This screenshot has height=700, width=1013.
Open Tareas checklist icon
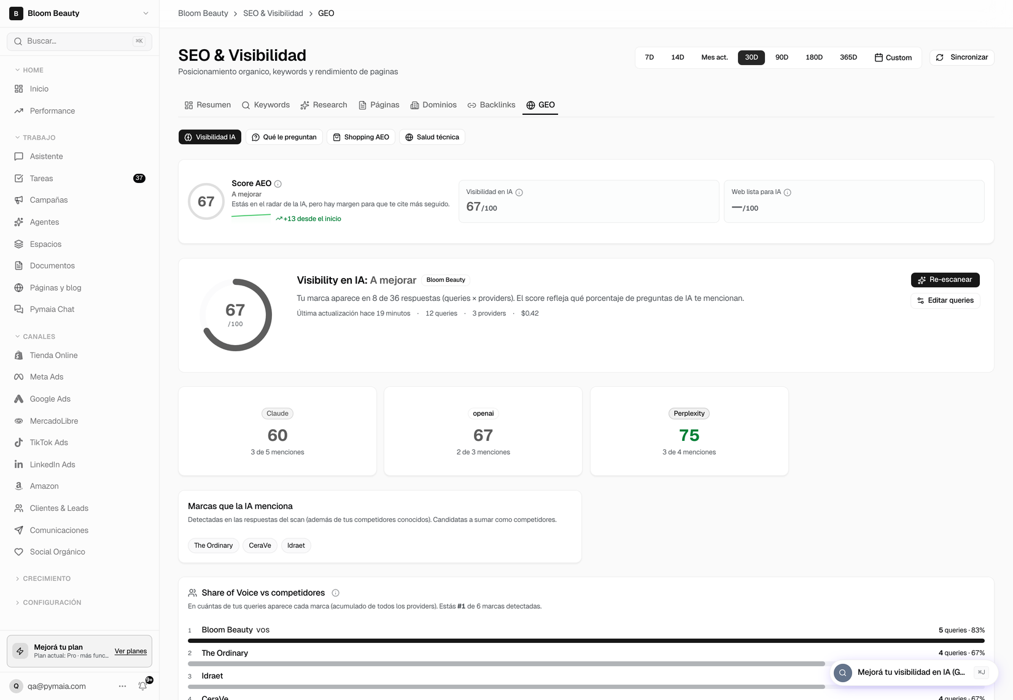click(x=18, y=179)
